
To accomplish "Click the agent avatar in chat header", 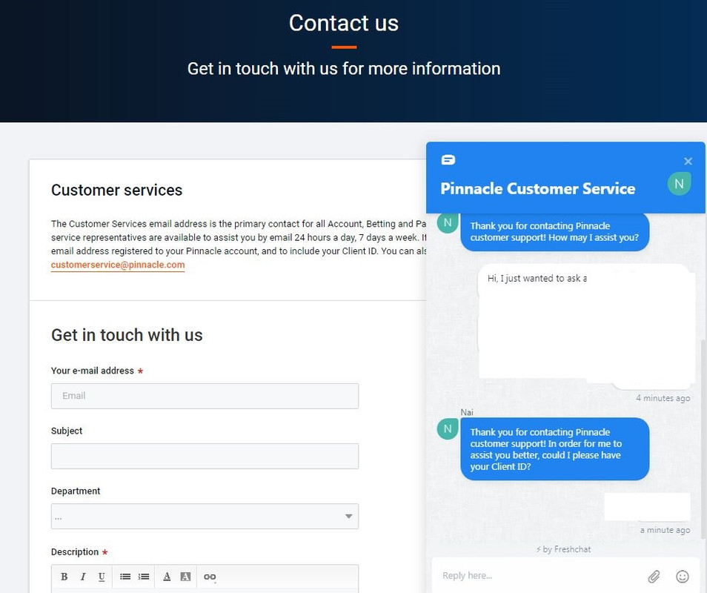I will pos(679,184).
